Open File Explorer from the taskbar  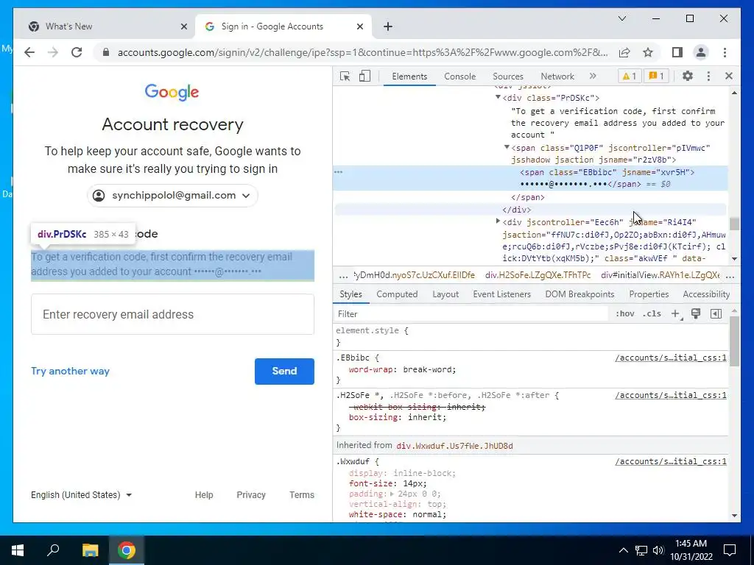[x=90, y=550]
